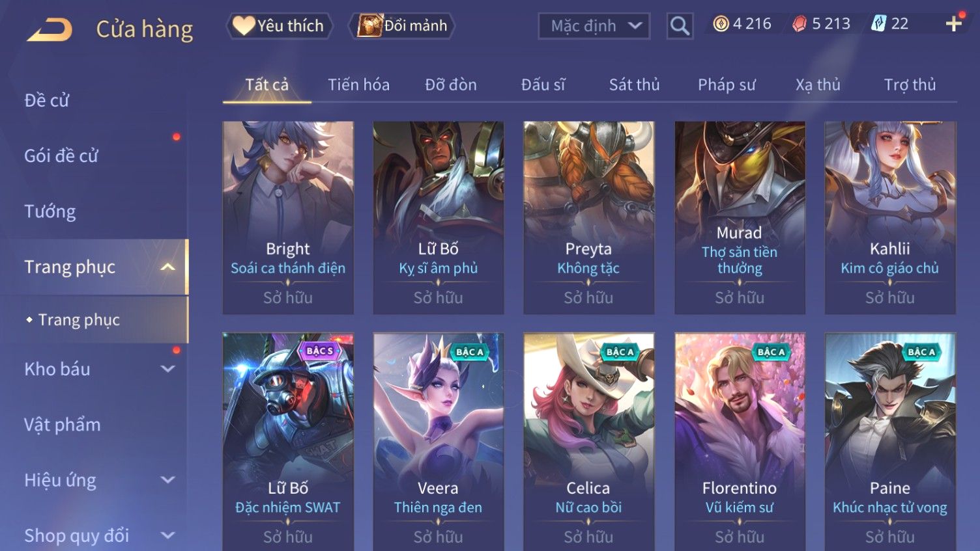Select the Pháp sư tab
980x551 pixels.
[727, 85]
